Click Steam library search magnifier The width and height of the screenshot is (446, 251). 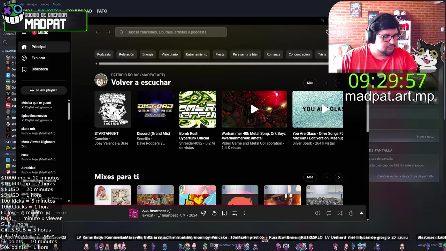pos(5,42)
